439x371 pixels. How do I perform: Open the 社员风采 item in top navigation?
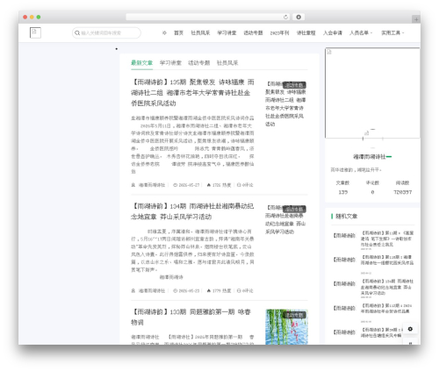coord(200,33)
